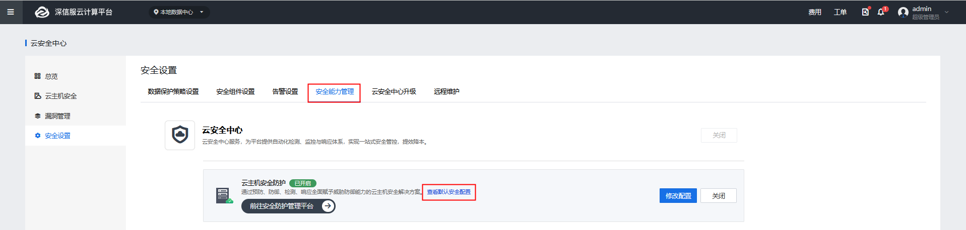The height and width of the screenshot is (230, 966).
Task: Click the 云安全中心 shield icon
Action: (x=180, y=135)
